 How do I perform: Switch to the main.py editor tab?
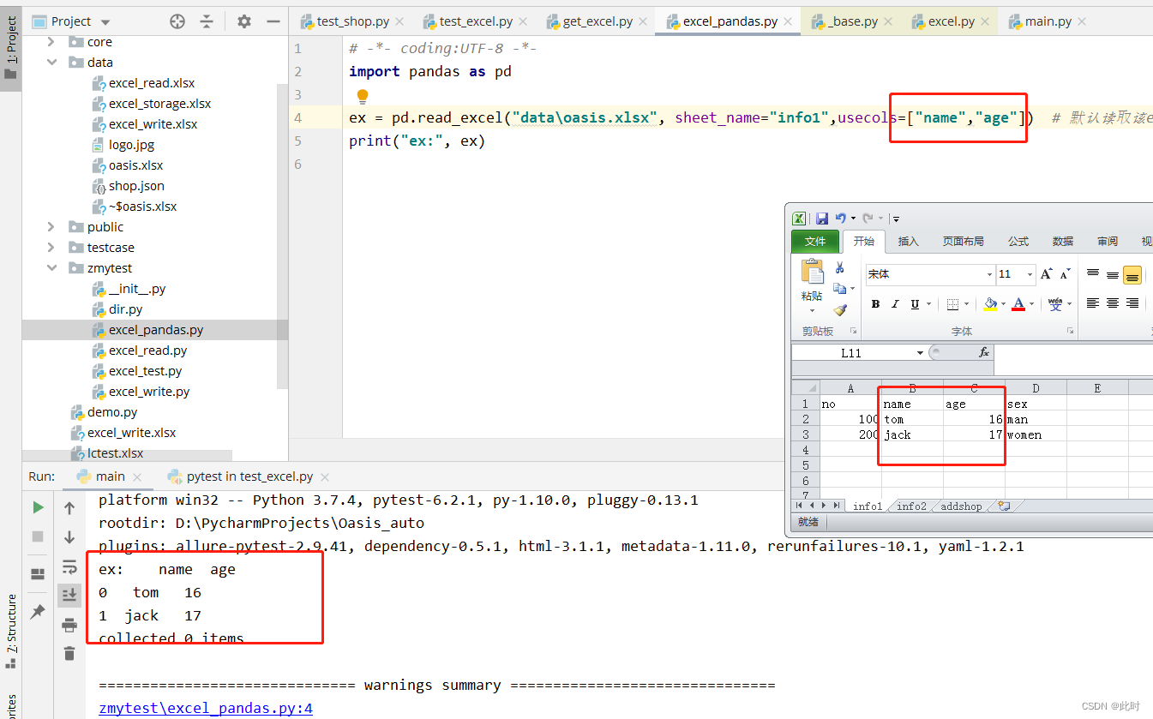point(1048,21)
